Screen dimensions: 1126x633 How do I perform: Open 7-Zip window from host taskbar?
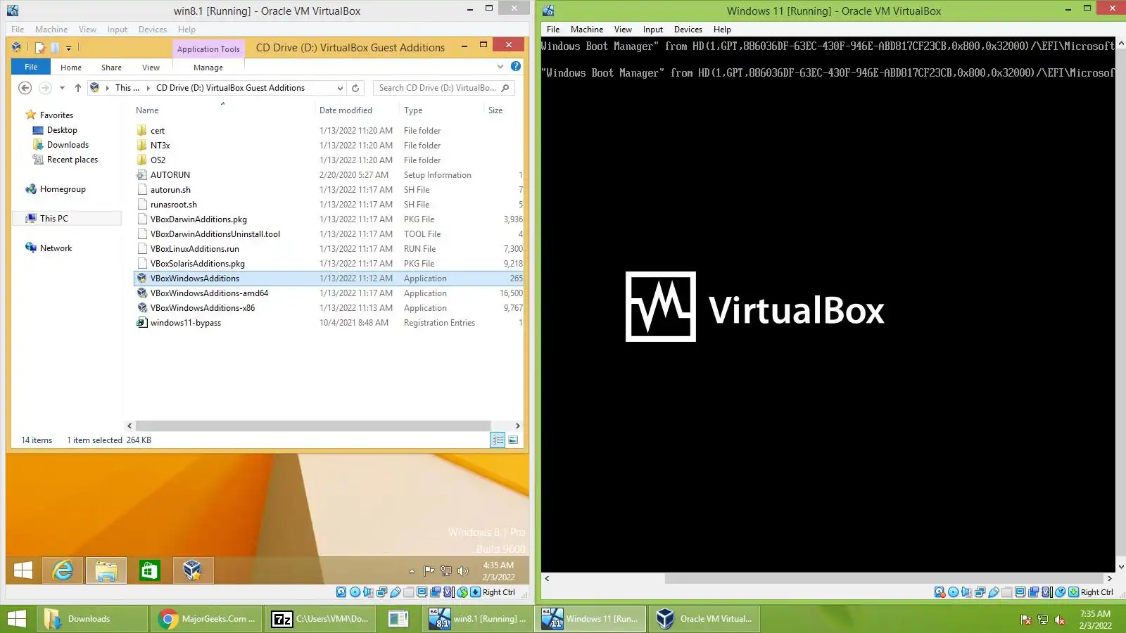point(321,619)
